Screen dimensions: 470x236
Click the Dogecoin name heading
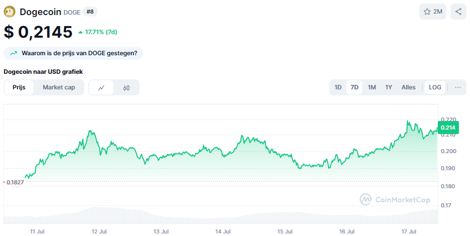pyautogui.click(x=40, y=12)
